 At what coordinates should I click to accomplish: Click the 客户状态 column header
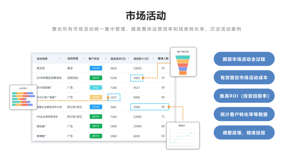point(94,59)
